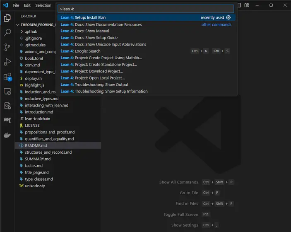Open interacting_with_lean.md file
The image size is (291, 232).
58,105
